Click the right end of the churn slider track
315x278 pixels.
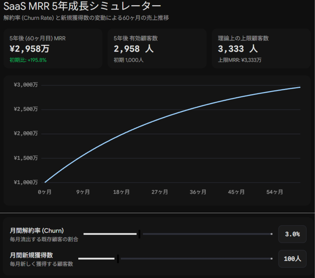[x=271, y=234]
